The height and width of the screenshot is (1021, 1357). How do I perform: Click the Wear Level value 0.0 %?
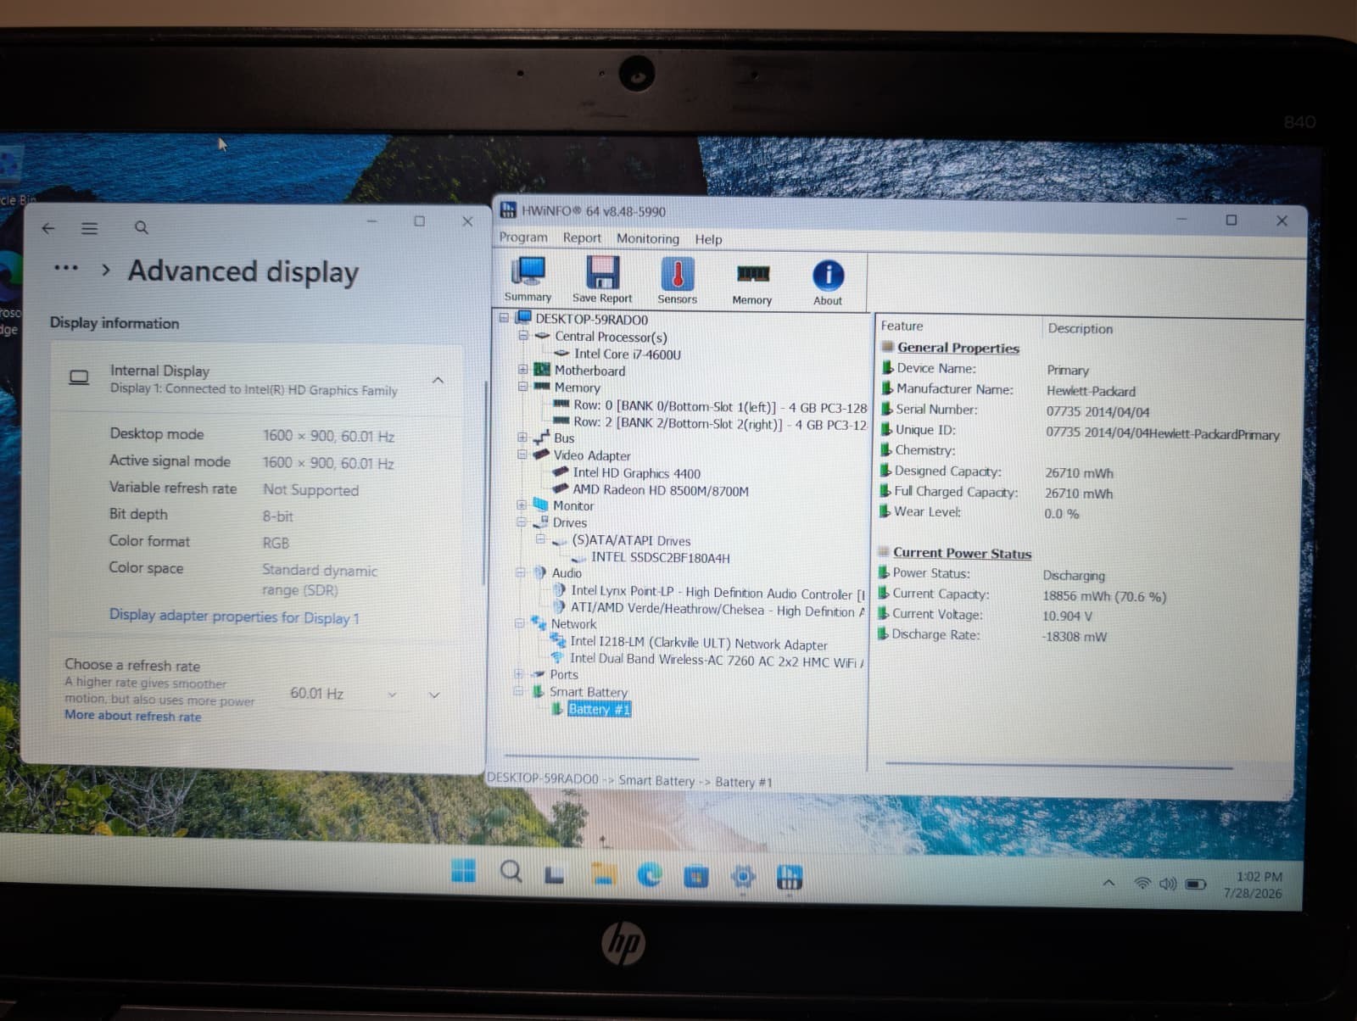(x=1062, y=514)
